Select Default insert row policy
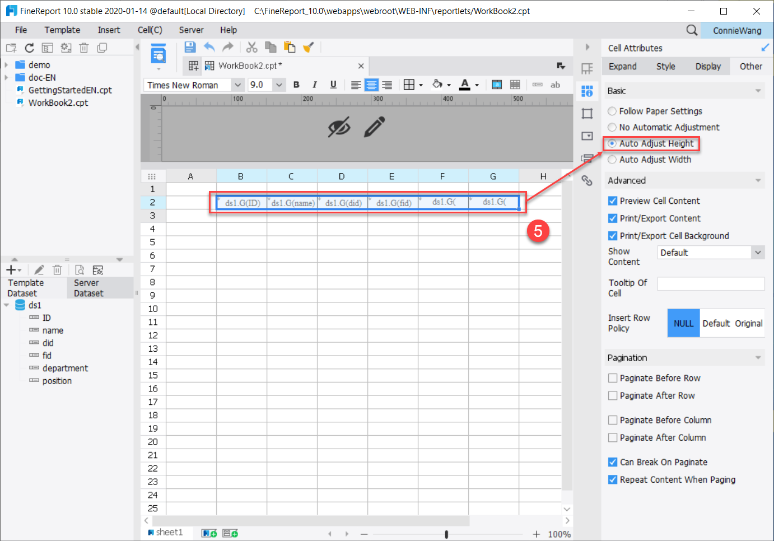 click(x=716, y=323)
